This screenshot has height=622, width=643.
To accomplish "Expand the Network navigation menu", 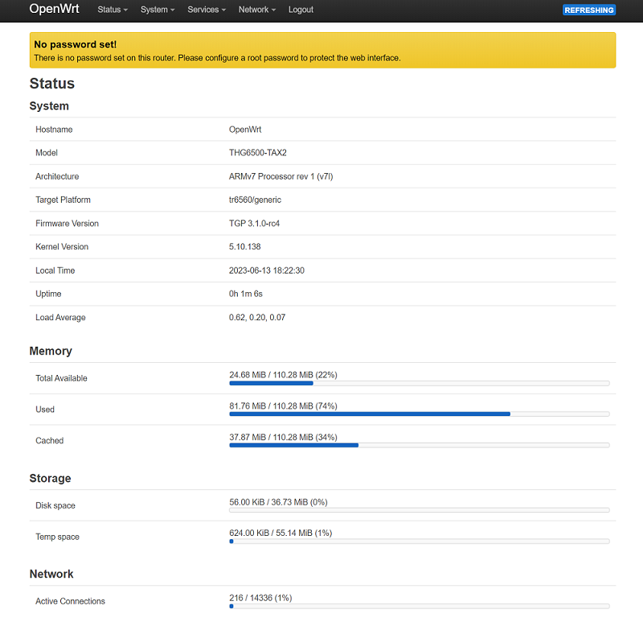I will (257, 10).
